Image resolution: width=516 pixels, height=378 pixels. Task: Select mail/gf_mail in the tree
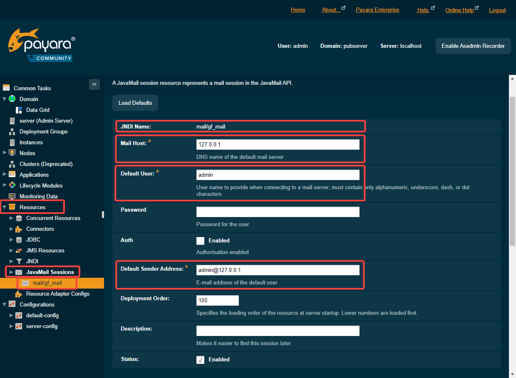47,283
